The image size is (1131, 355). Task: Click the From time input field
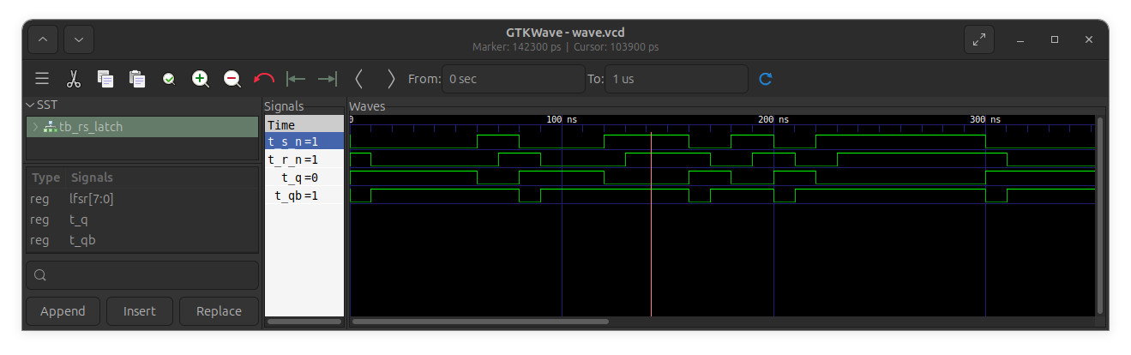coord(513,79)
